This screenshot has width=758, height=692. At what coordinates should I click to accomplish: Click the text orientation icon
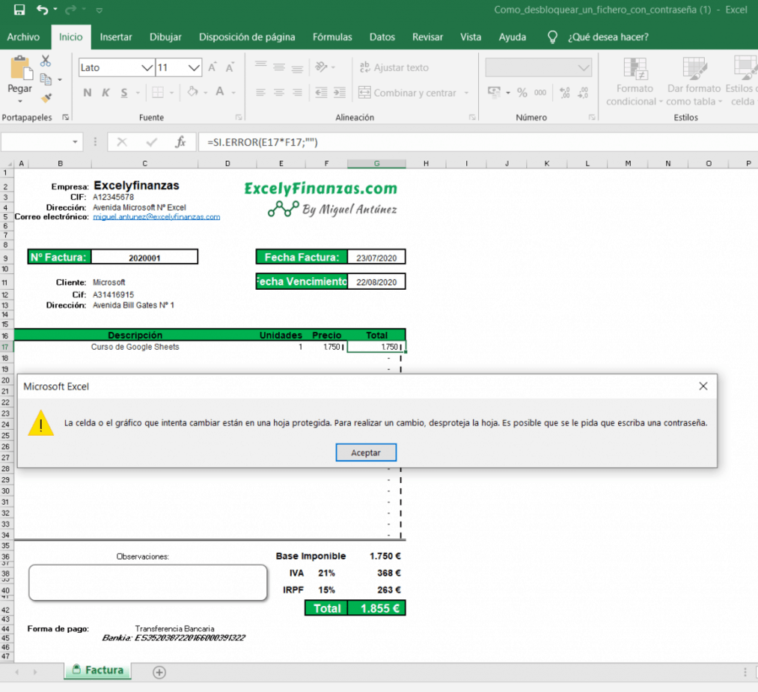(321, 67)
